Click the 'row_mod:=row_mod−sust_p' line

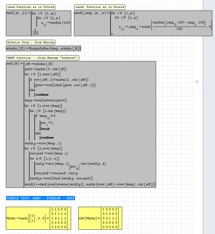(x=57, y=173)
